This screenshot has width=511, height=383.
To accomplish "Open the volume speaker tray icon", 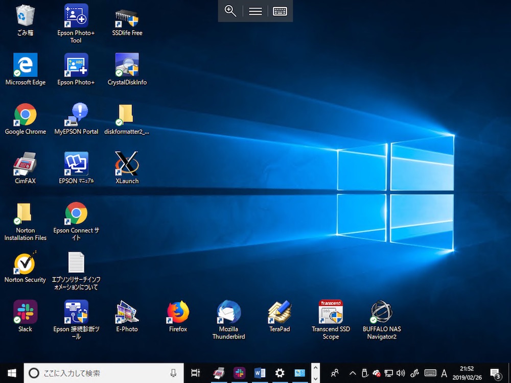I will coord(401,373).
